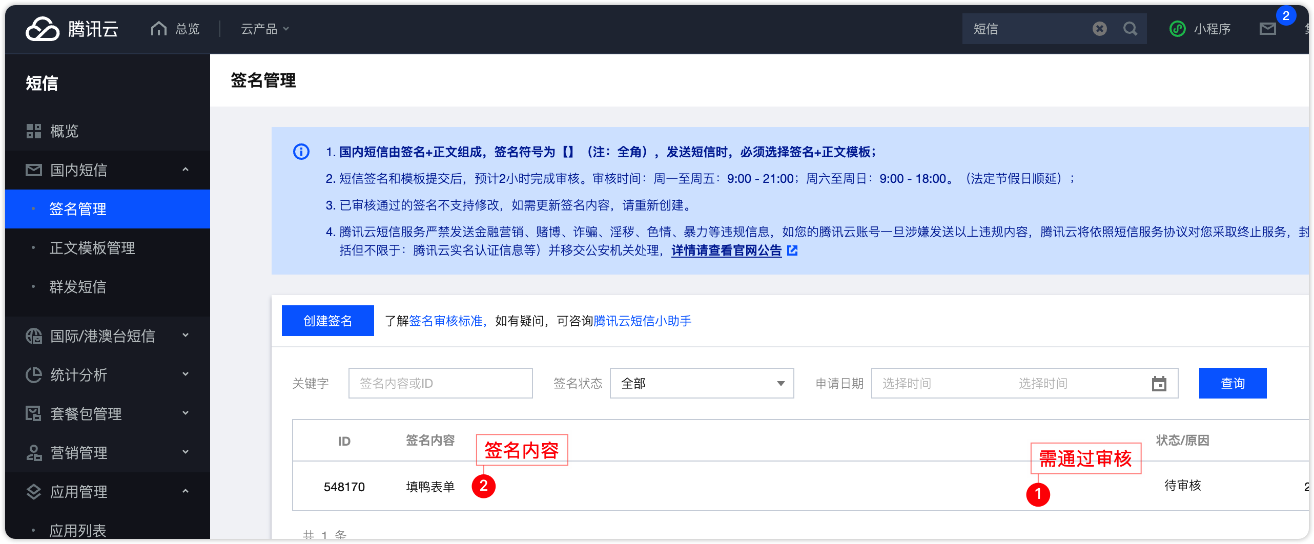Open the calendar icon in 申请日期 field
1314x544 pixels.
coord(1159,383)
